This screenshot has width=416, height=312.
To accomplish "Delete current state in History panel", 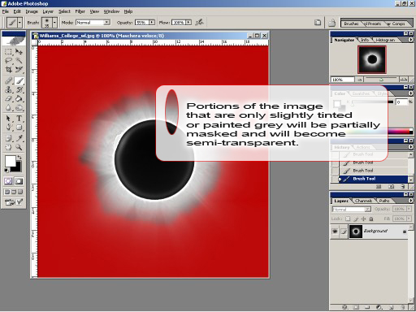I will point(403,187).
